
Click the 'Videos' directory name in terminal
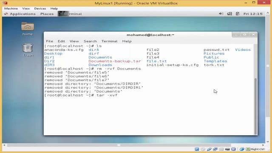(243, 50)
